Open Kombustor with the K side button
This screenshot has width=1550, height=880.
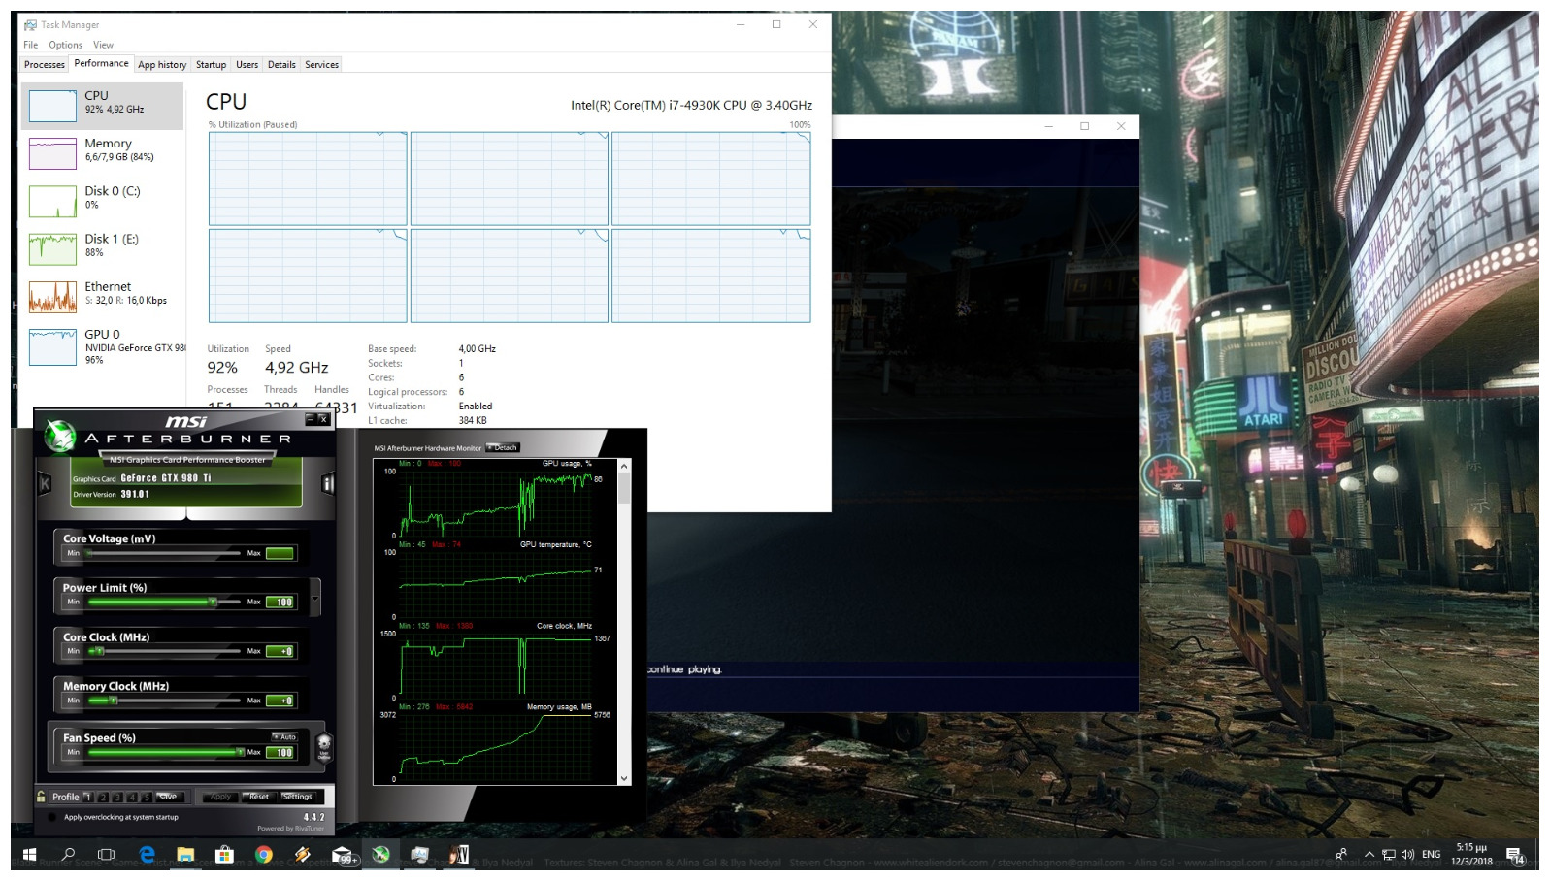click(x=45, y=483)
